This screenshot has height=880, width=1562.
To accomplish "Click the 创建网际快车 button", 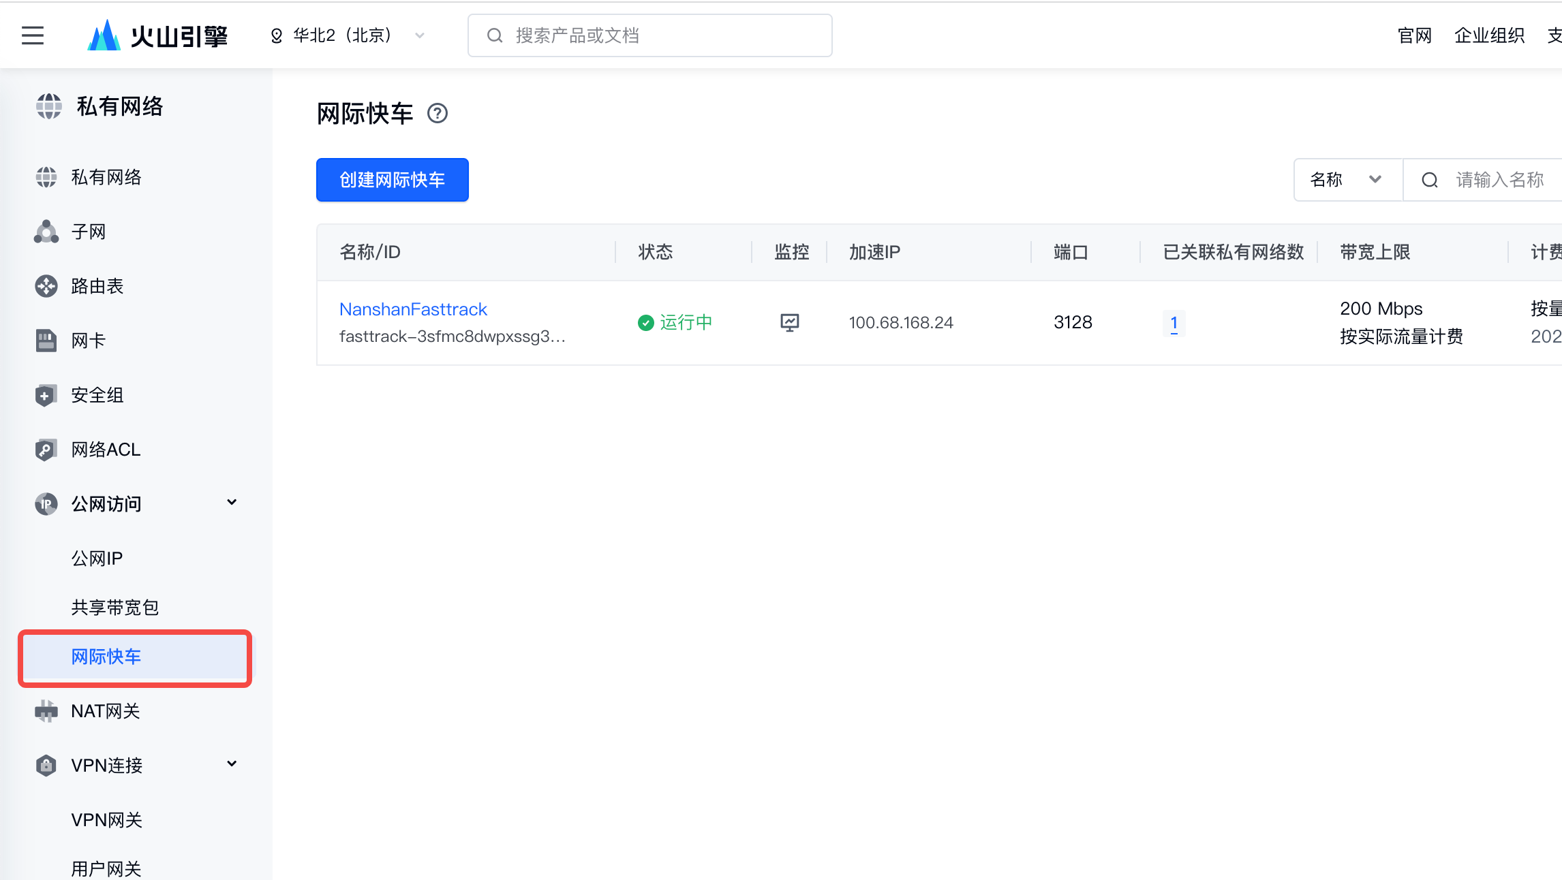I will click(392, 180).
